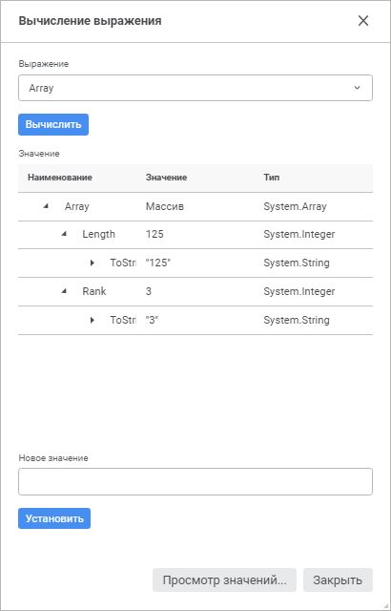Click the Установить button
The image size is (391, 611).
pyautogui.click(x=54, y=518)
